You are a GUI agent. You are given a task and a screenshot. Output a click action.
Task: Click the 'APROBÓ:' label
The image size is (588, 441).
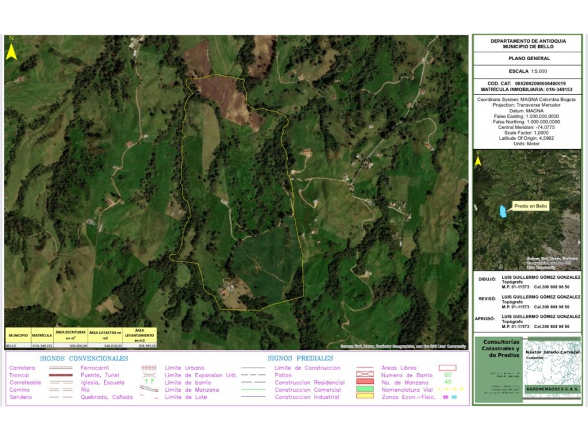[x=486, y=319]
